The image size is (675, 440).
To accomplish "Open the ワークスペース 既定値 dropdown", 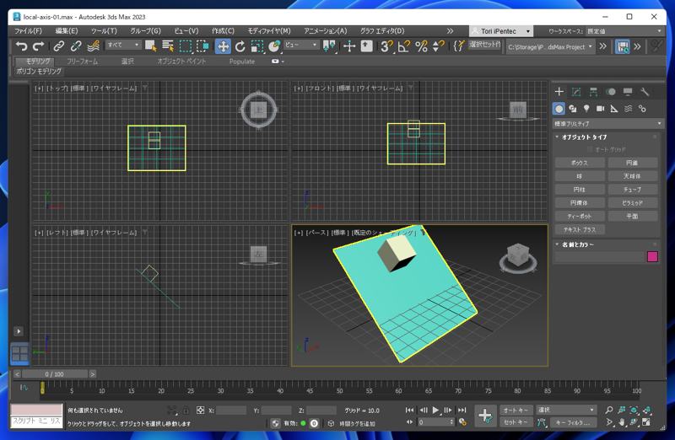I will [624, 31].
